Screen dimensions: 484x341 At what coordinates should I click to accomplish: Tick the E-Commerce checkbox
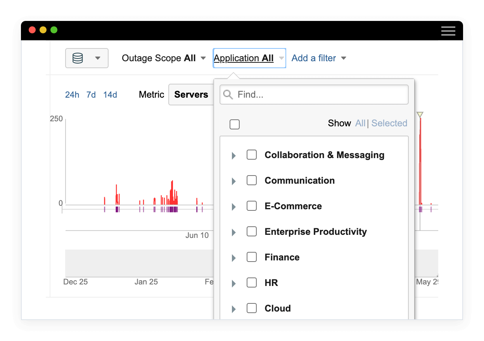[252, 206]
